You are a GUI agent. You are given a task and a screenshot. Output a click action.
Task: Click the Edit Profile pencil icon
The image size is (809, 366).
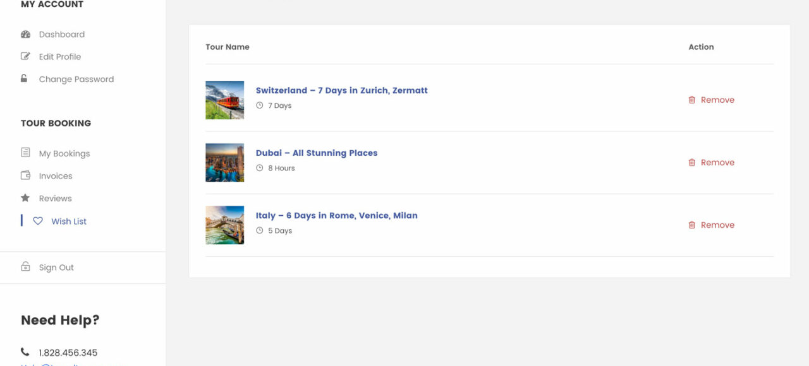point(25,57)
